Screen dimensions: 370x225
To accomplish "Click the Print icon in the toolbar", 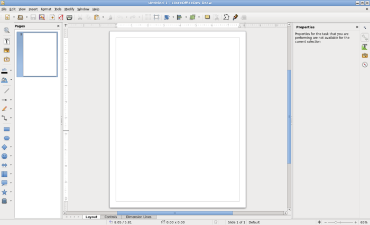I will click(x=69, y=17).
